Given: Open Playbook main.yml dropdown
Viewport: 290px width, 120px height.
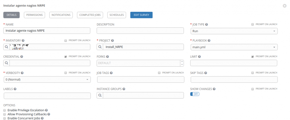Looking at the screenshot, I should 234,47.
